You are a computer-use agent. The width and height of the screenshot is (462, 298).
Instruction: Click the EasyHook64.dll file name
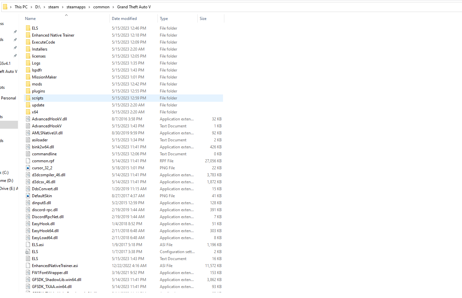(45, 231)
